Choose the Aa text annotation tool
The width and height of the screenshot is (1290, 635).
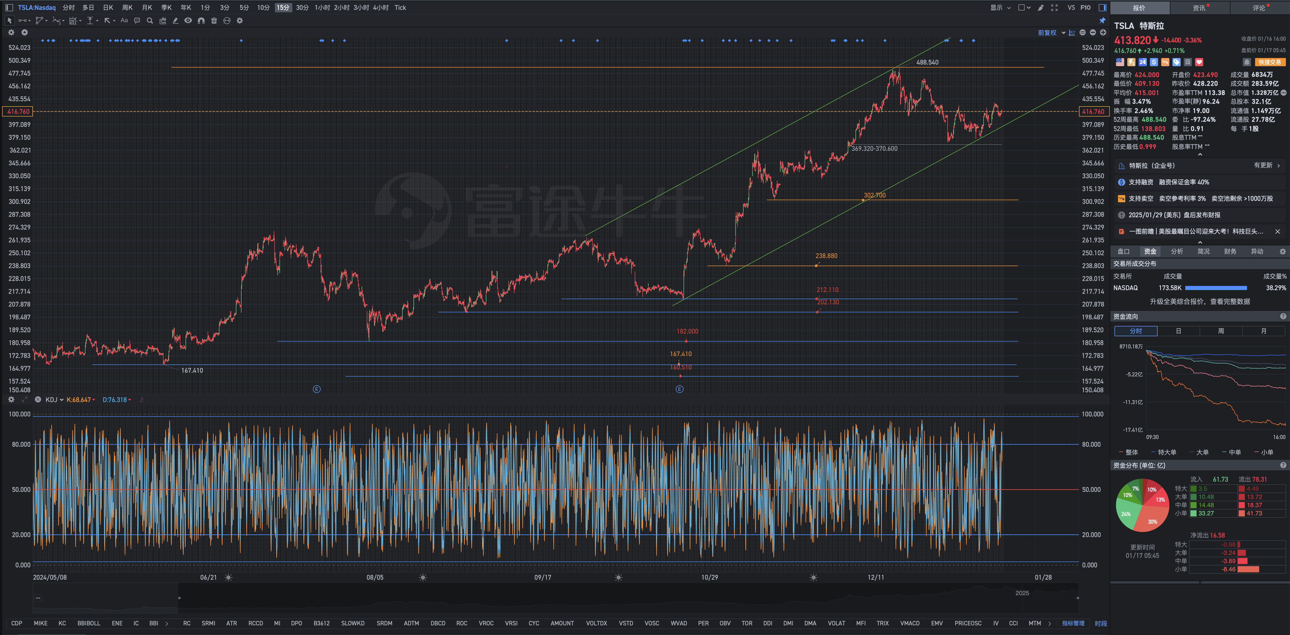(124, 21)
